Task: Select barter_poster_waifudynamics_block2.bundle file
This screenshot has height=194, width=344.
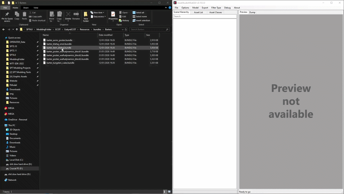Action: 100,55
